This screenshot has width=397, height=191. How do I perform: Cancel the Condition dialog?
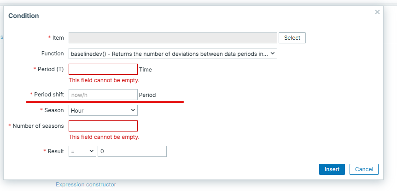[364, 169]
